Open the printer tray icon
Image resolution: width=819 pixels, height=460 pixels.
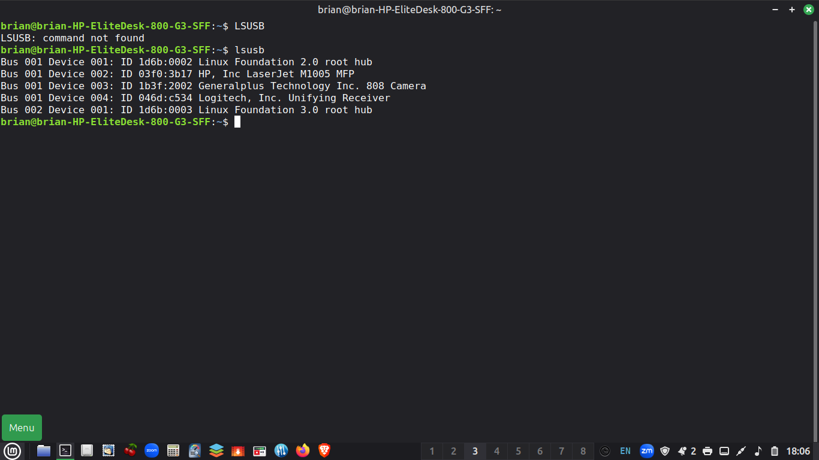click(x=707, y=451)
